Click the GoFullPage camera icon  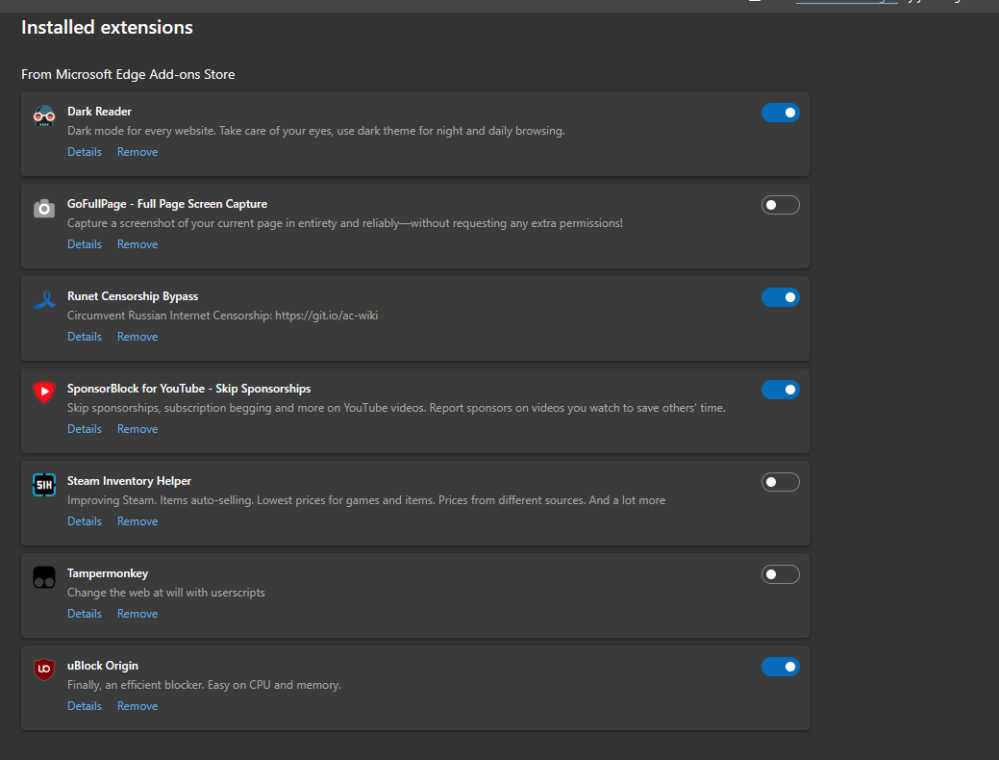coord(44,209)
